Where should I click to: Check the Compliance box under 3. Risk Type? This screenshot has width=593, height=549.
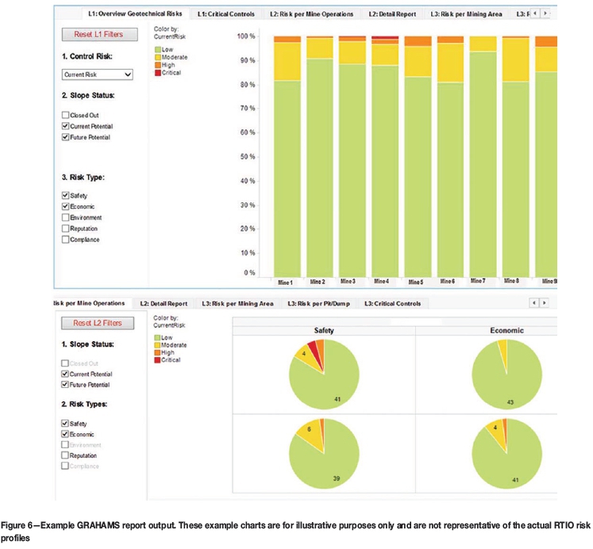(x=66, y=239)
